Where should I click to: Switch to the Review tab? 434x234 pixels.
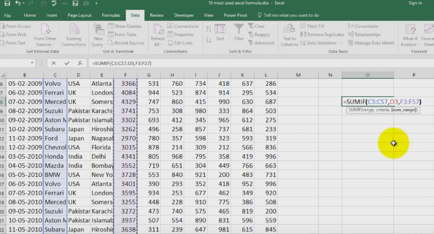coord(157,16)
